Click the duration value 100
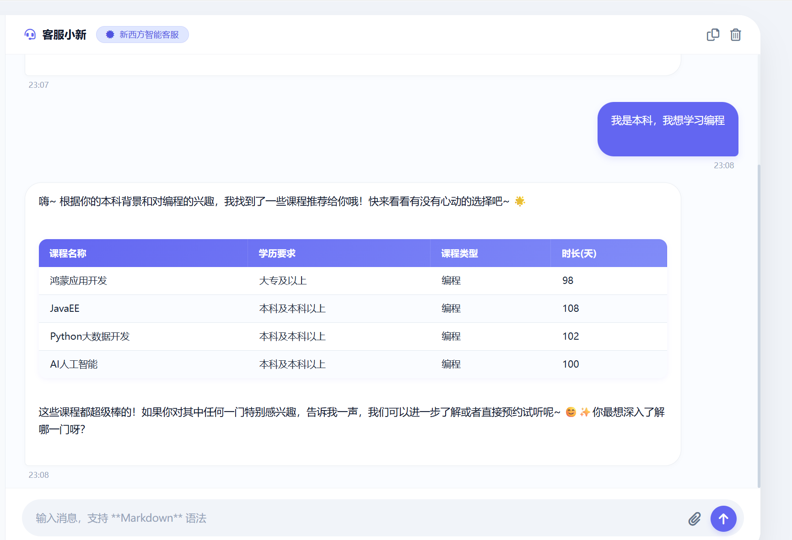792x540 pixels. pos(571,364)
